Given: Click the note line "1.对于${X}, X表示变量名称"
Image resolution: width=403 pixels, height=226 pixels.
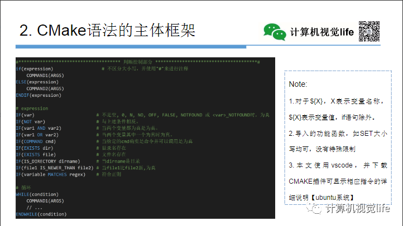Looking at the screenshot, I should (x=336, y=101).
